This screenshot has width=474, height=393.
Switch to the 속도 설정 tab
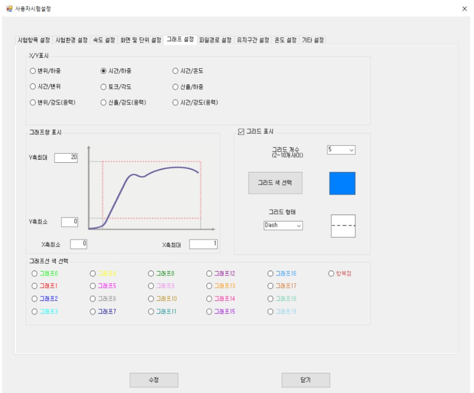coord(104,40)
